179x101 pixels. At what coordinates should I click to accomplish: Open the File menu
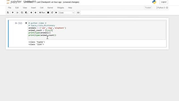[10, 8]
